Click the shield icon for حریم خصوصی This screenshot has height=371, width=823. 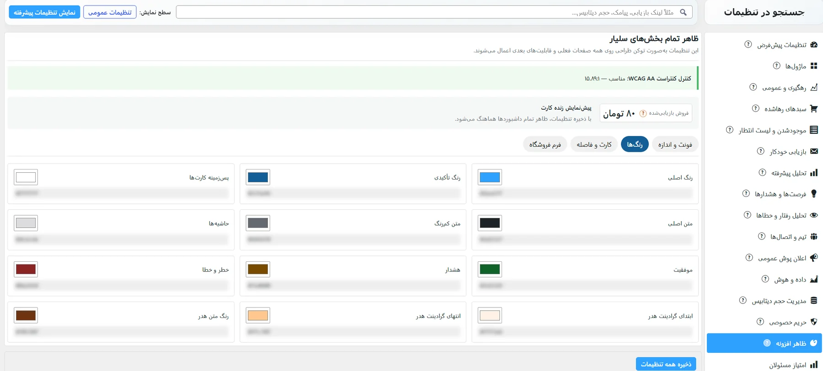(814, 322)
